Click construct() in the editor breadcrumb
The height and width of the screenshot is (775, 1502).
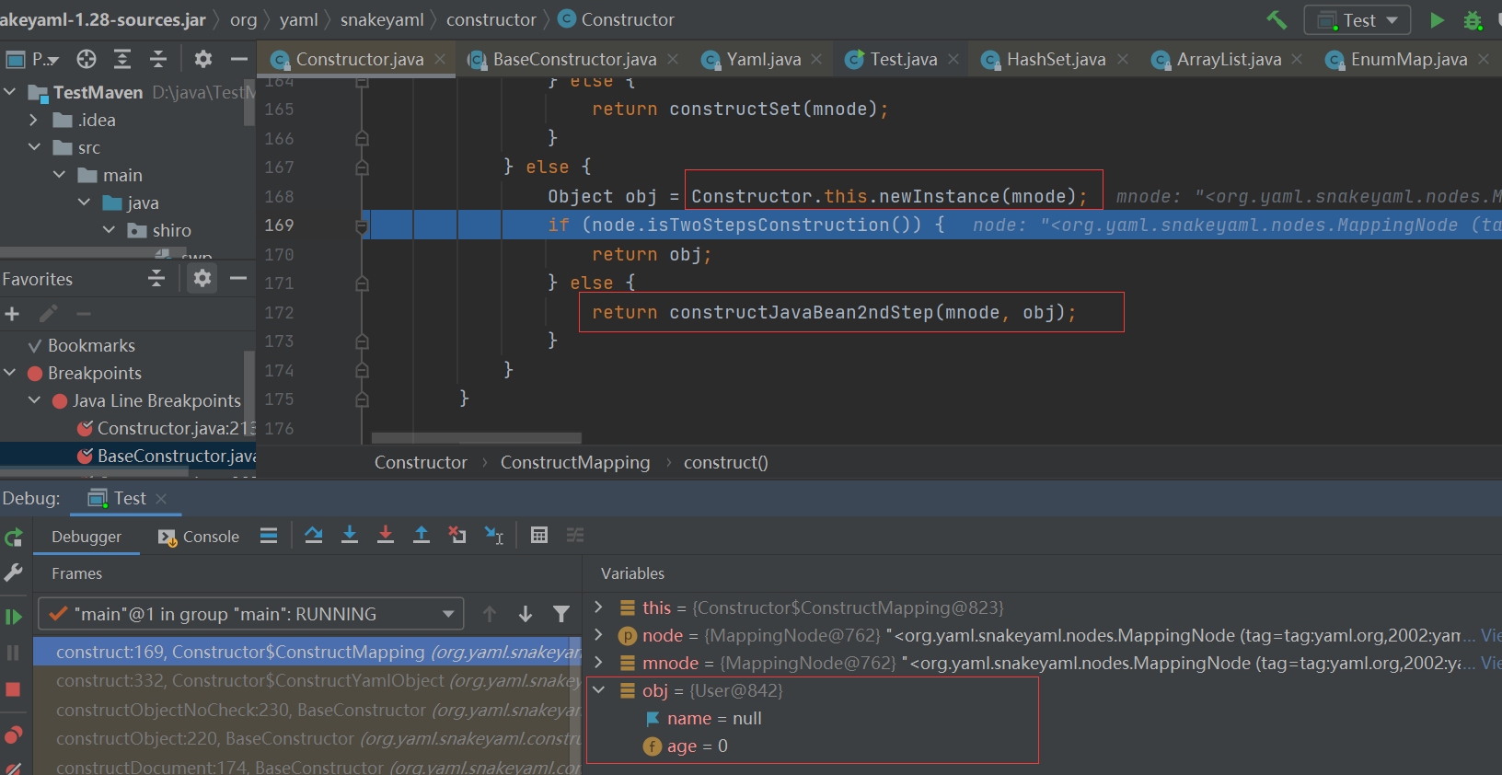coord(726,462)
